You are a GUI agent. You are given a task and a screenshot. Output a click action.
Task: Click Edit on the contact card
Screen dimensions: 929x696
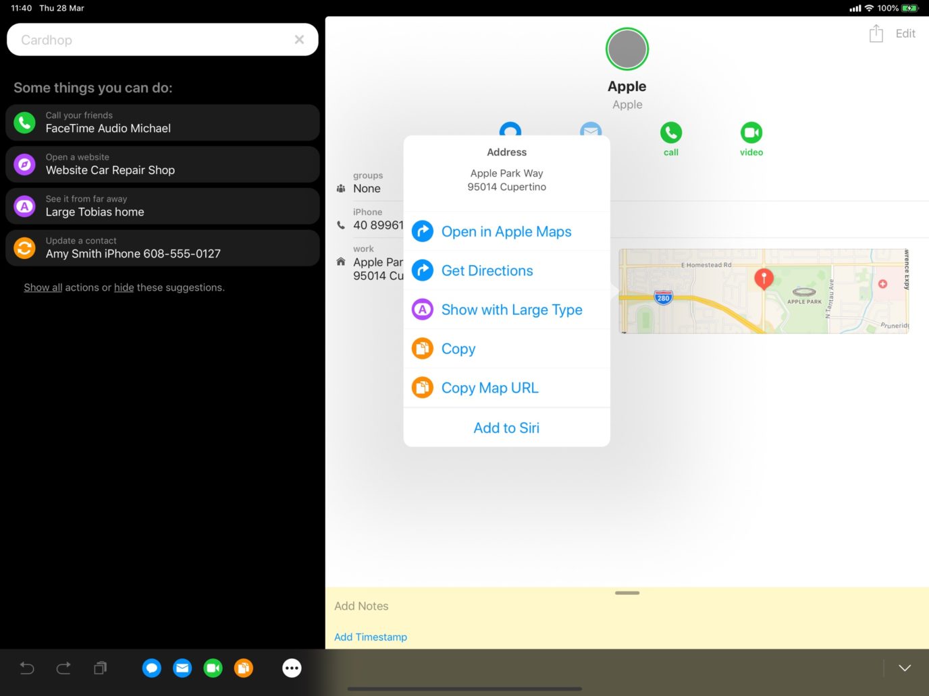pos(905,32)
